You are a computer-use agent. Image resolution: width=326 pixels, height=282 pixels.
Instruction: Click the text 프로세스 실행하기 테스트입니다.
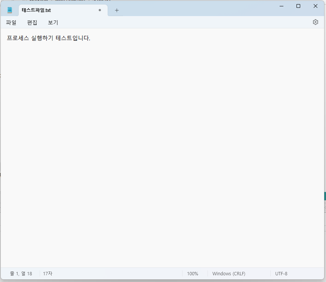pyautogui.click(x=49, y=38)
